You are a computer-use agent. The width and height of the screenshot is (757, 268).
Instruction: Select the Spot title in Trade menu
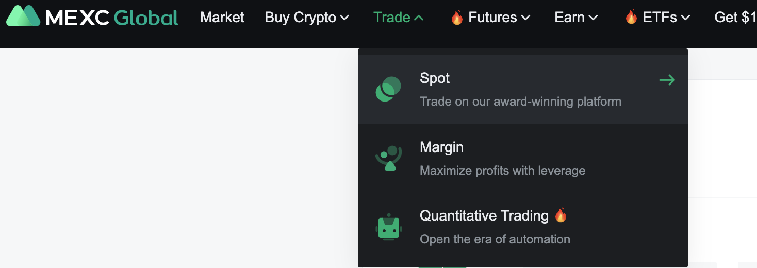point(435,78)
